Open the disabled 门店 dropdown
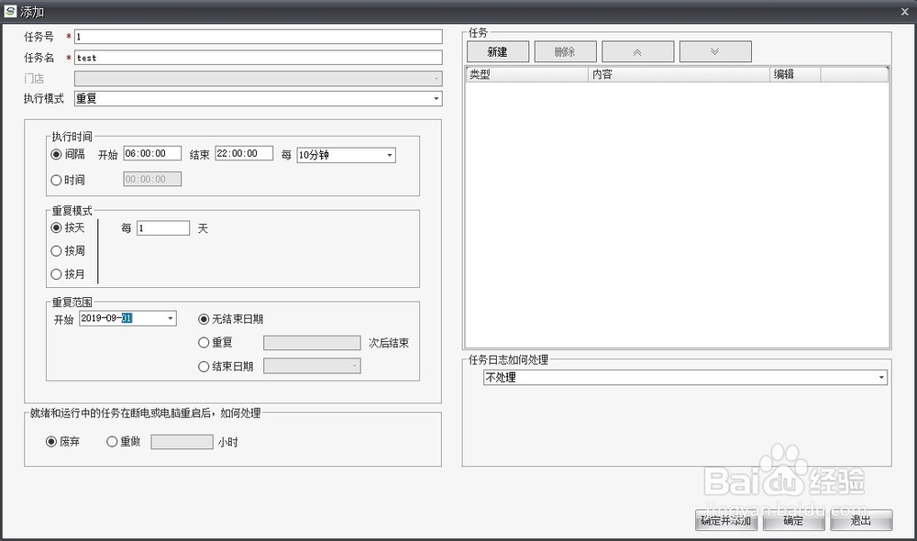Image resolution: width=917 pixels, height=541 pixels. pos(436,78)
